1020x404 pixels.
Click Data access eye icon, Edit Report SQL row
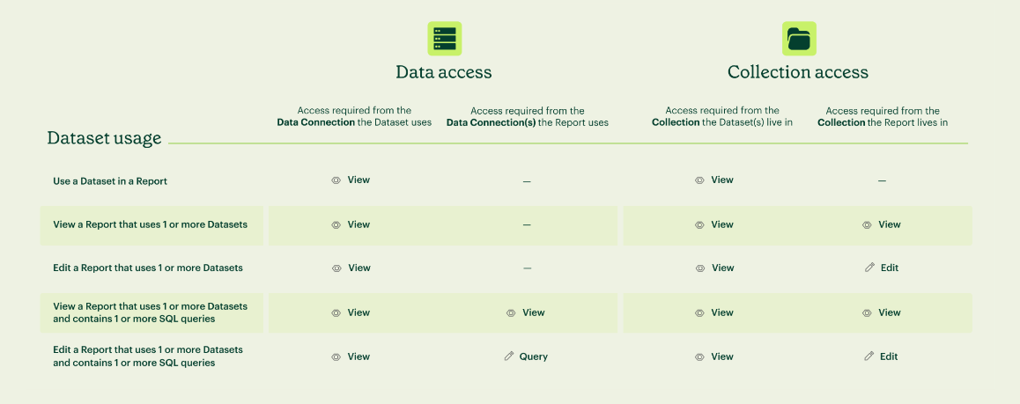tap(336, 357)
